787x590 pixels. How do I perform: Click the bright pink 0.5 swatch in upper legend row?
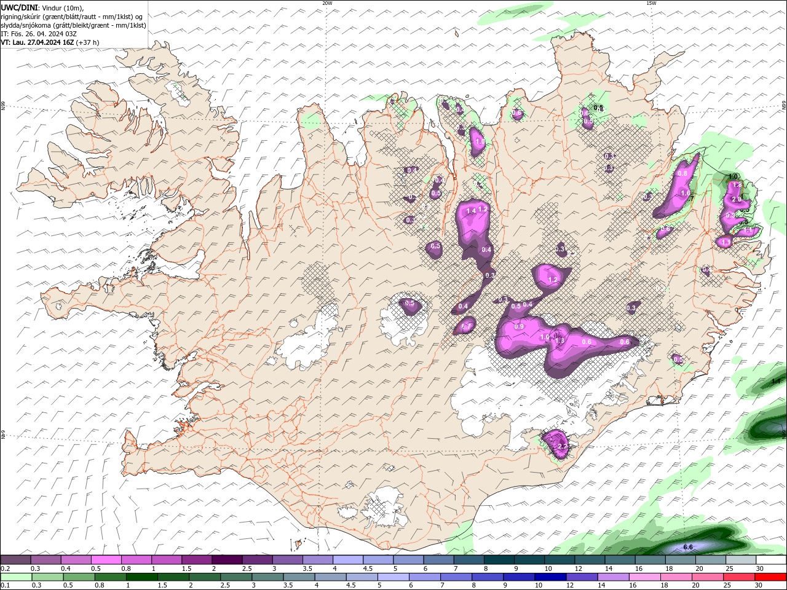106,560
